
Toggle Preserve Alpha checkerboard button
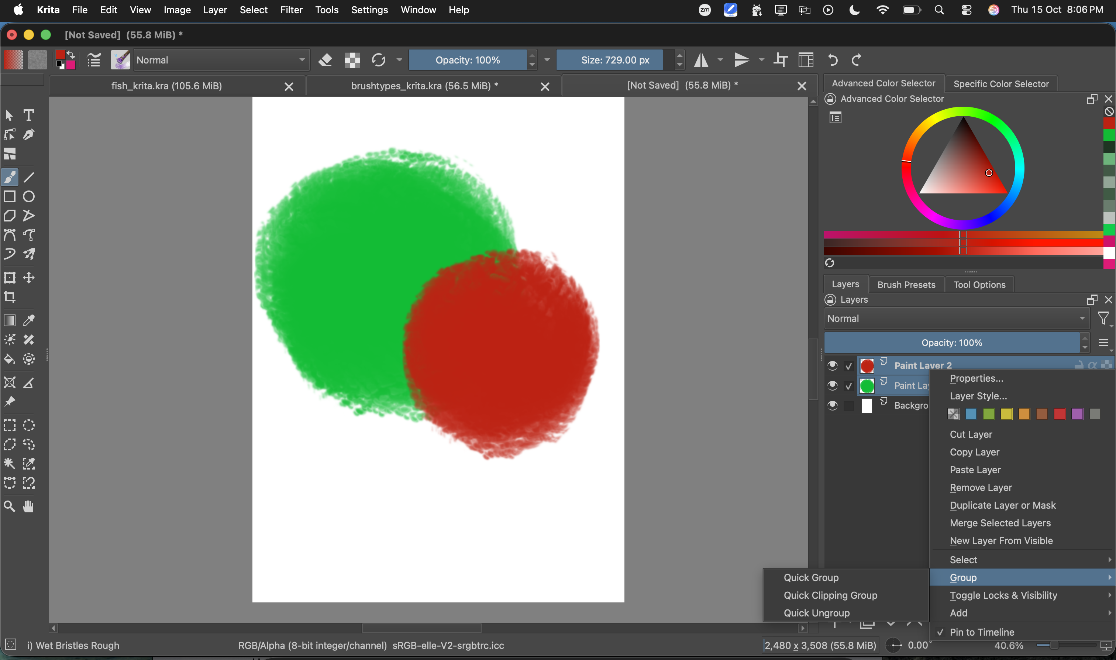pos(352,59)
